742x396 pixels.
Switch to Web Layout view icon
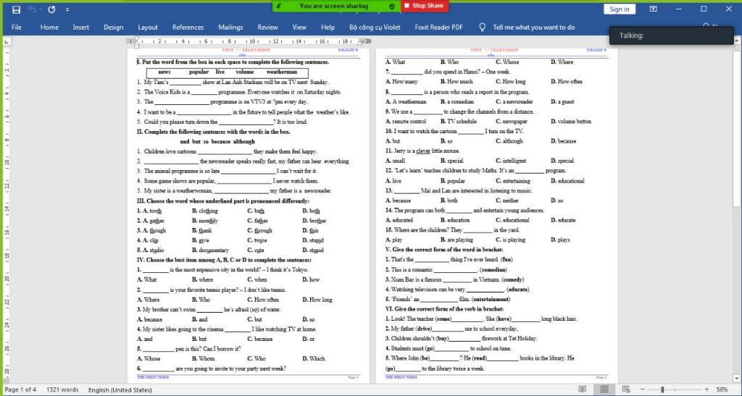pos(626,389)
